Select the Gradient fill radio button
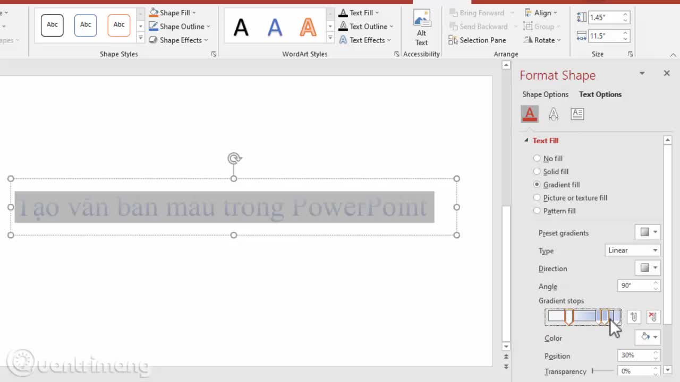Viewport: 680px width, 382px height. (537, 185)
